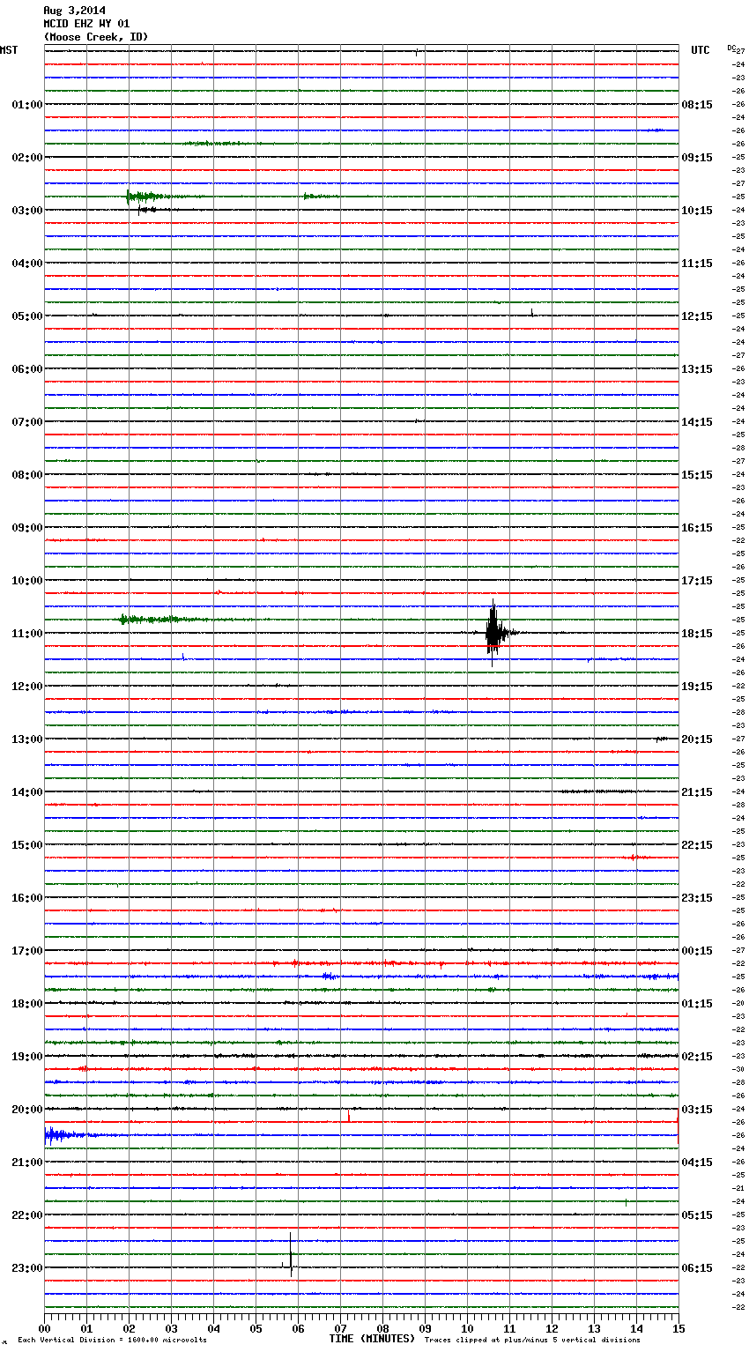Click minute mark 08 on time axis
This screenshot has height=1352, width=749.
pyautogui.click(x=382, y=1328)
